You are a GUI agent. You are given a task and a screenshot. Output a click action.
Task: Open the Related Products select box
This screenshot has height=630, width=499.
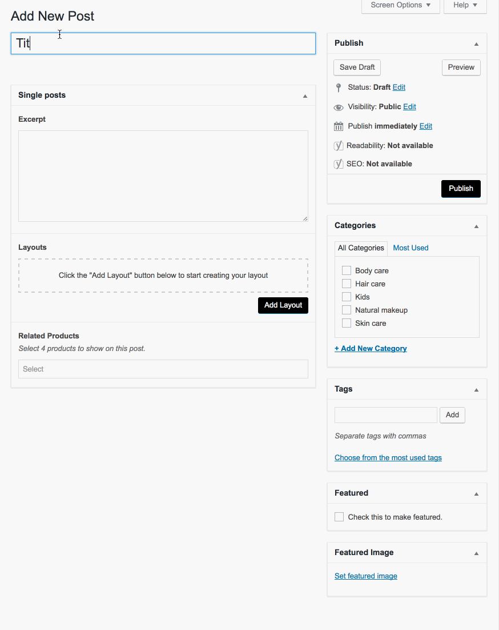coord(163,369)
